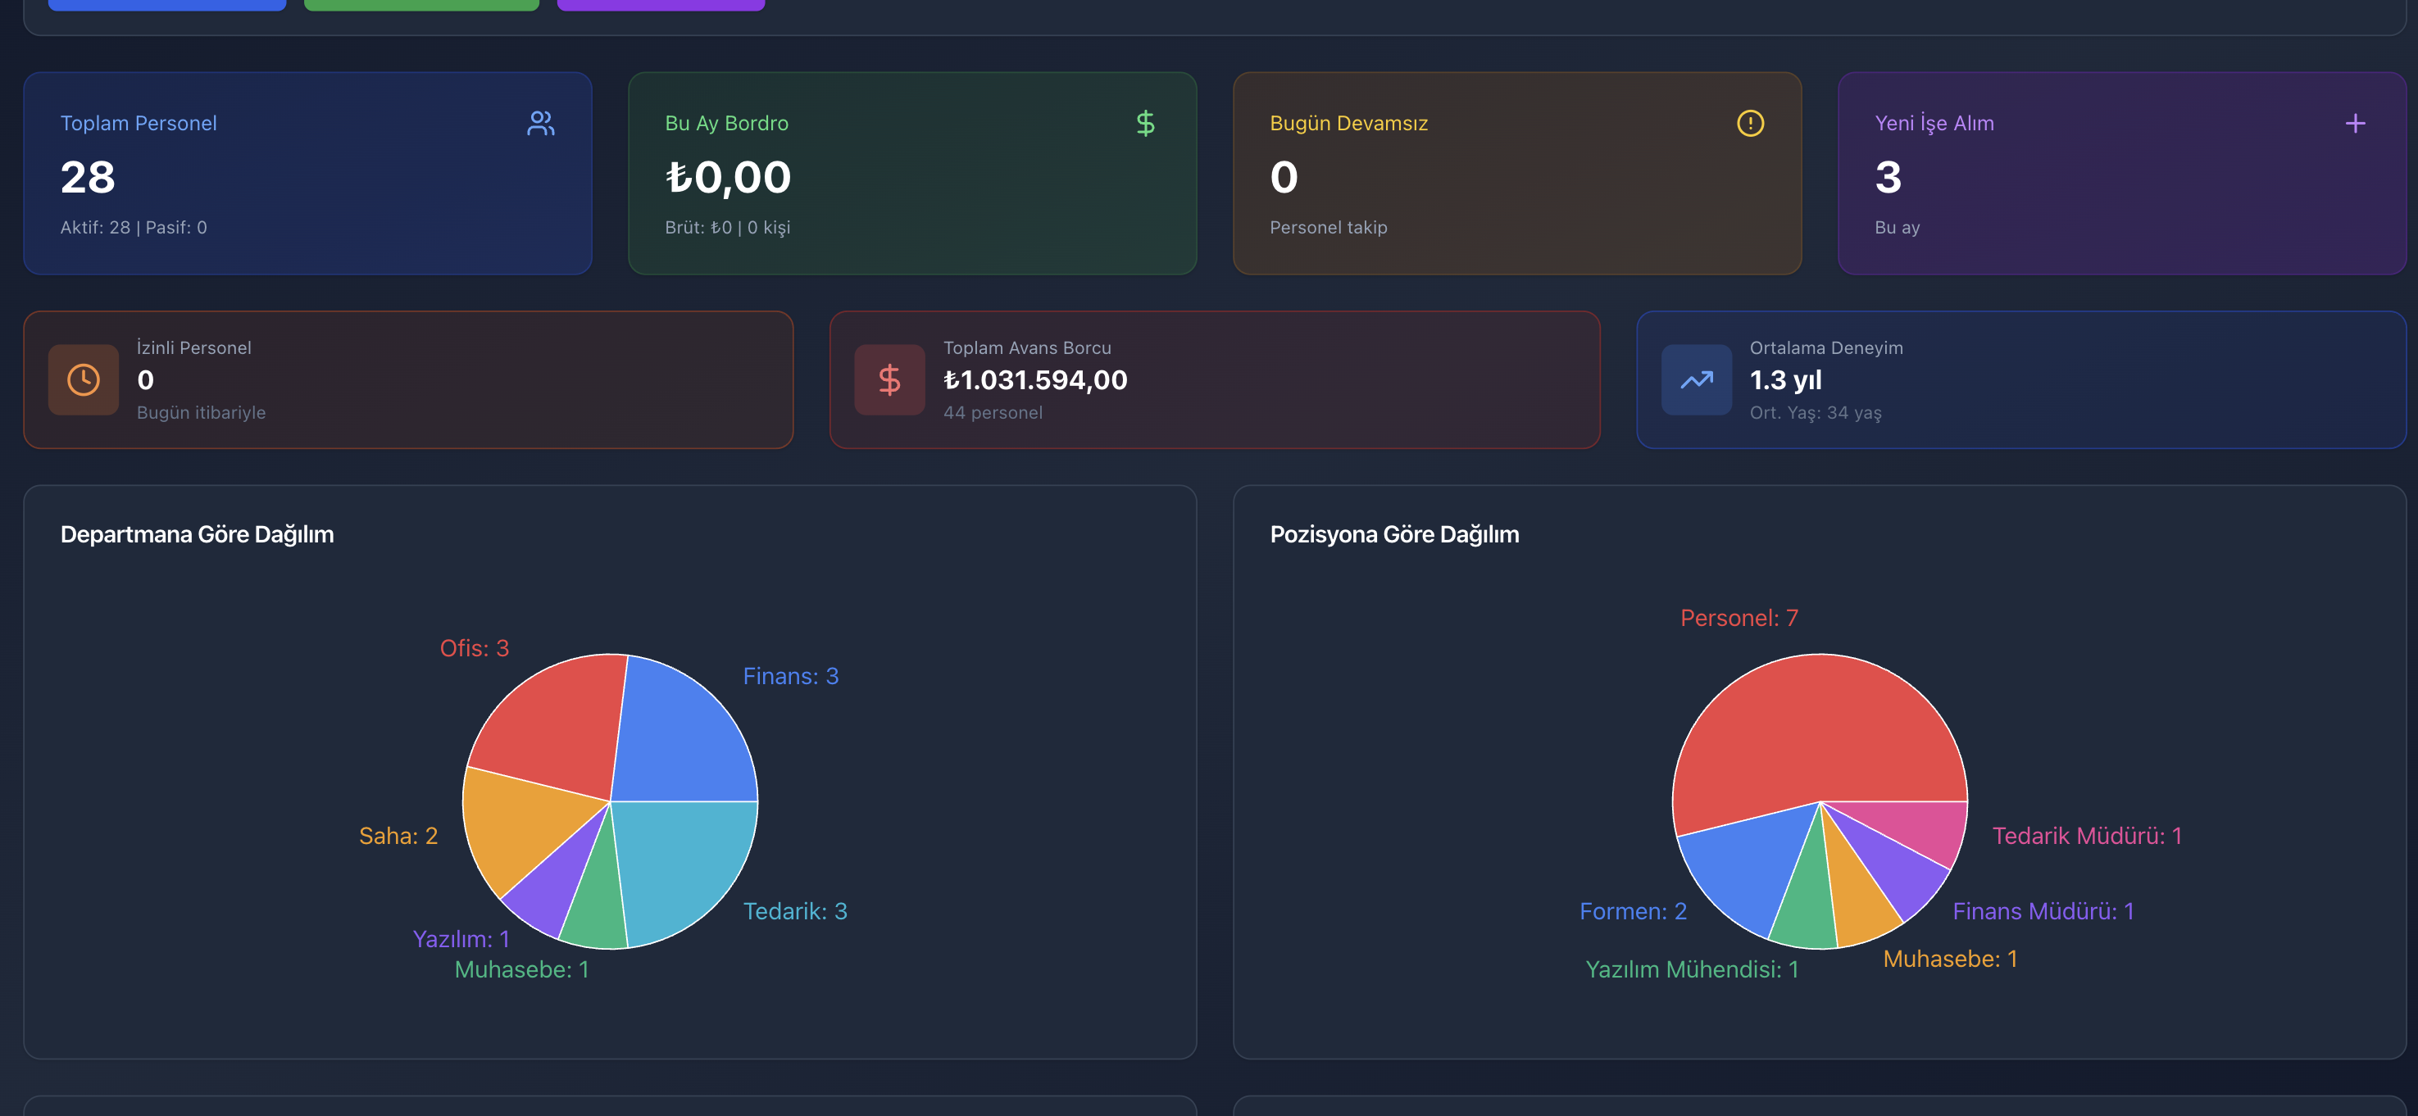Viewport: 2418px width, 1116px height.
Task: Open the Toplam Personel card showing 28
Action: pyautogui.click(x=307, y=174)
